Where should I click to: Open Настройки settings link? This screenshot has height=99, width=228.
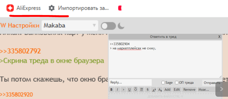[x=24, y=26]
